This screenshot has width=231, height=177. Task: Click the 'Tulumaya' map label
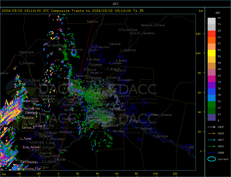[x=96, y=64]
